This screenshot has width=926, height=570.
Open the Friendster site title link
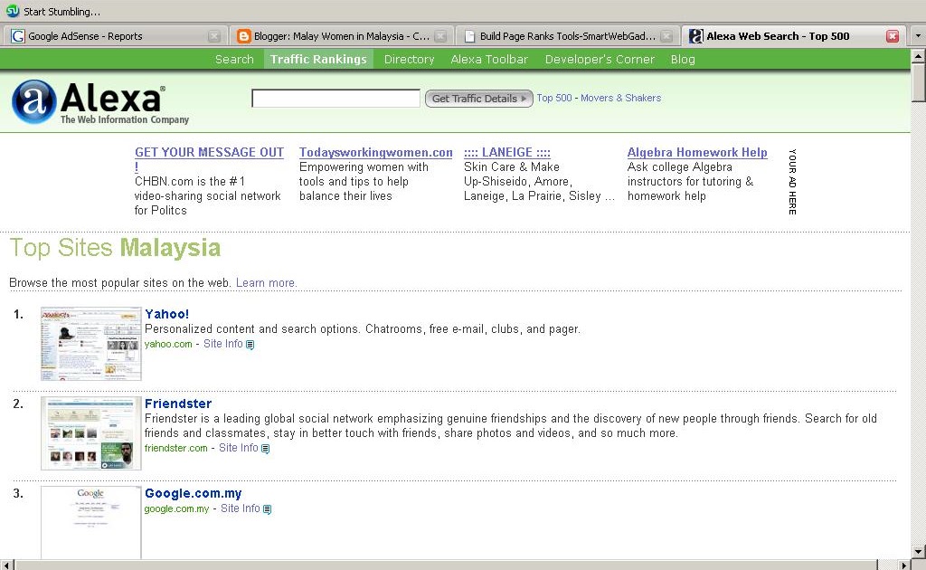tap(178, 404)
